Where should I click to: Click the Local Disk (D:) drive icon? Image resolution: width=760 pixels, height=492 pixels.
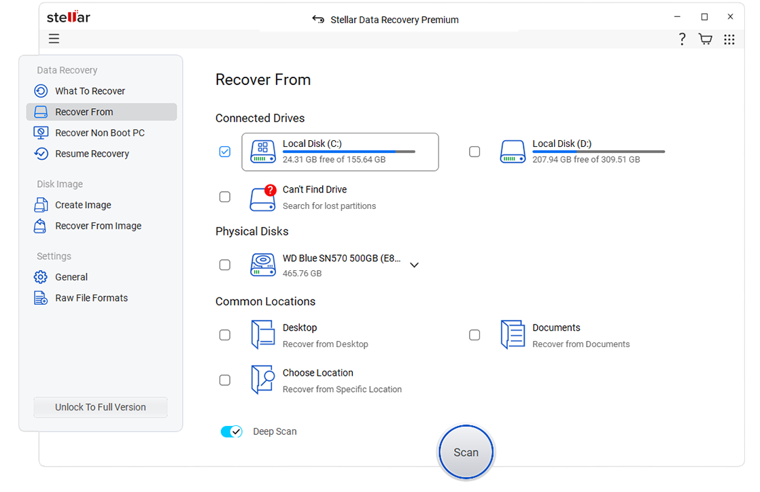tap(513, 152)
